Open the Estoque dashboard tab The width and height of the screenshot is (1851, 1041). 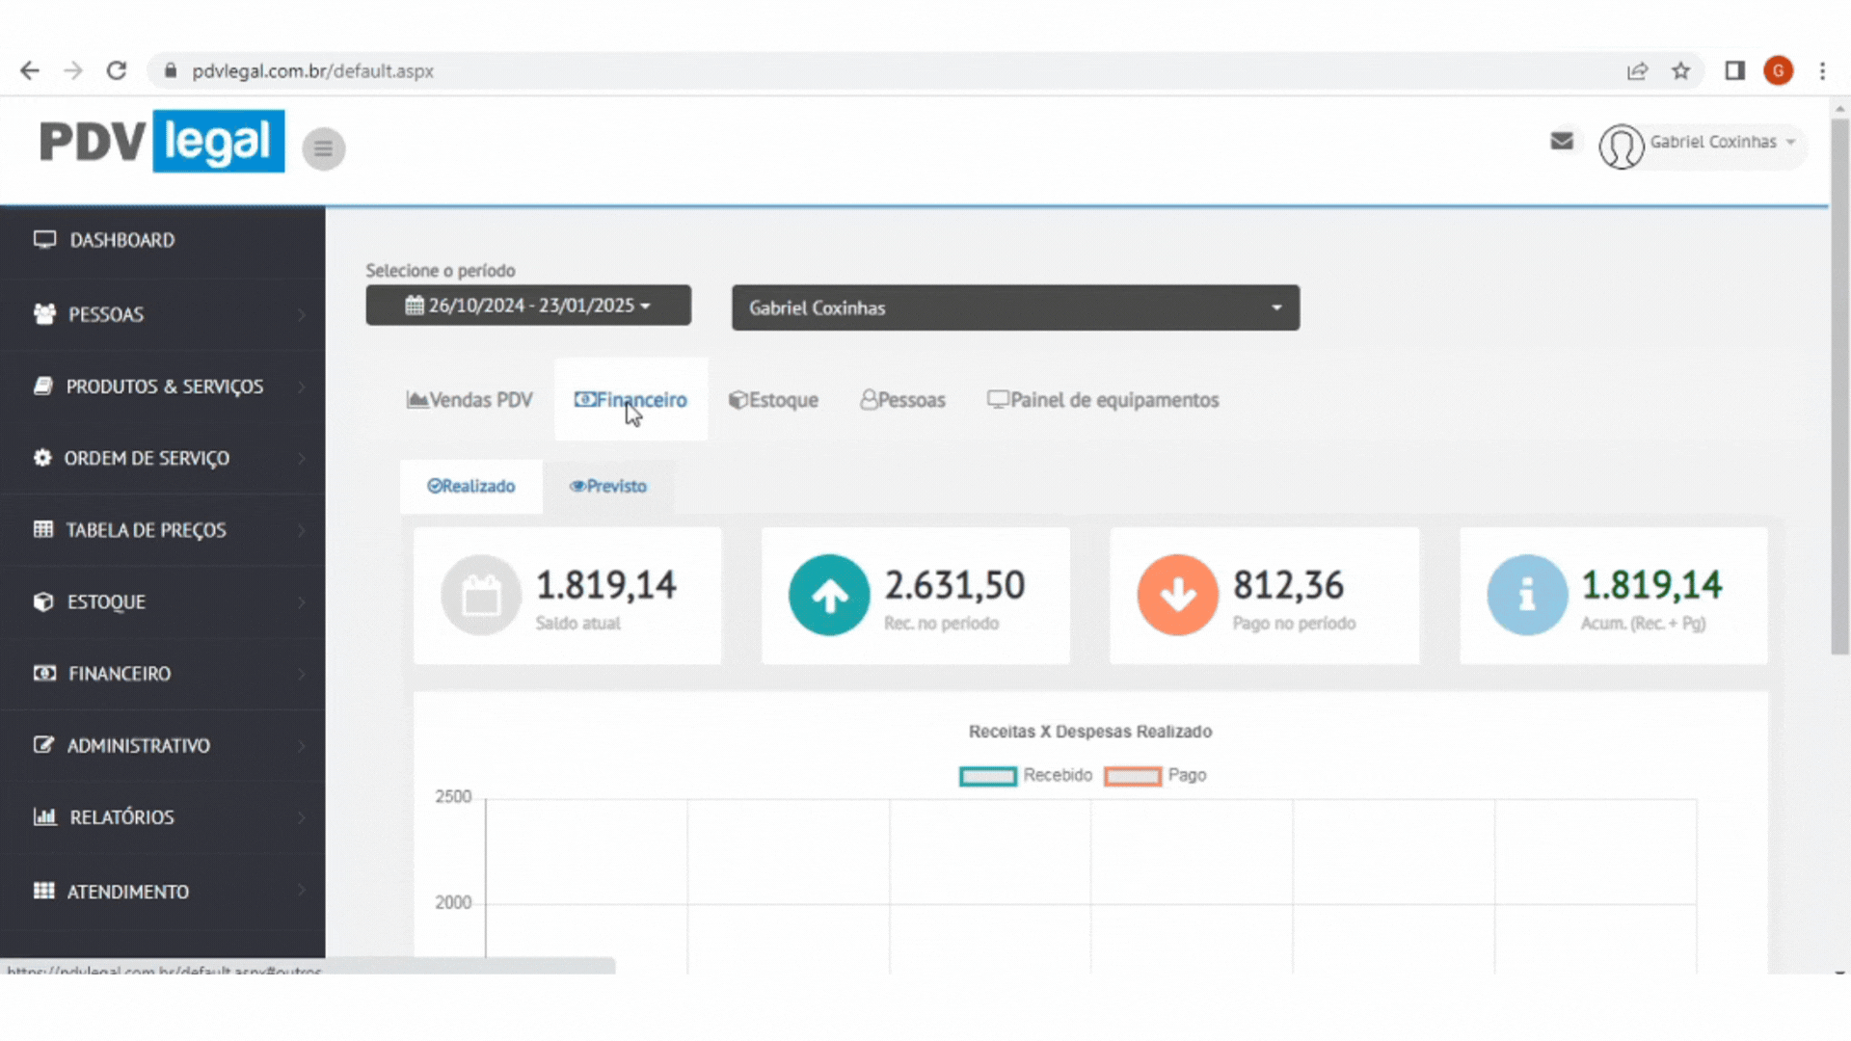773,400
